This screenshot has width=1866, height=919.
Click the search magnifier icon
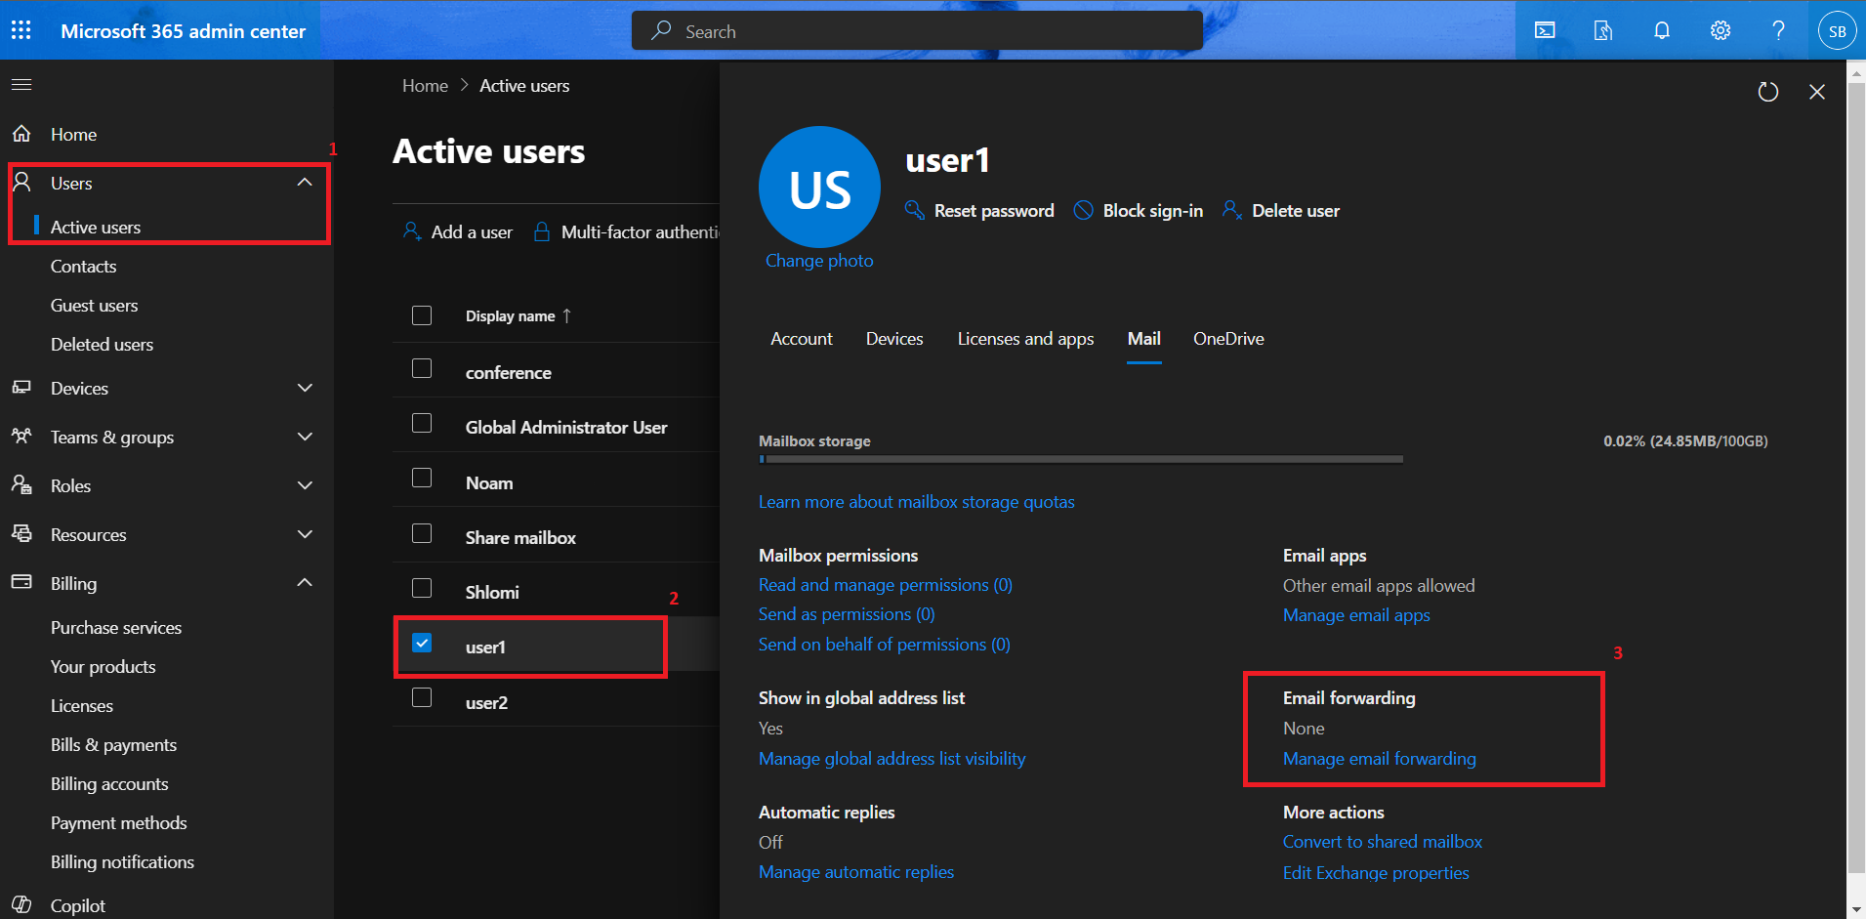(662, 30)
